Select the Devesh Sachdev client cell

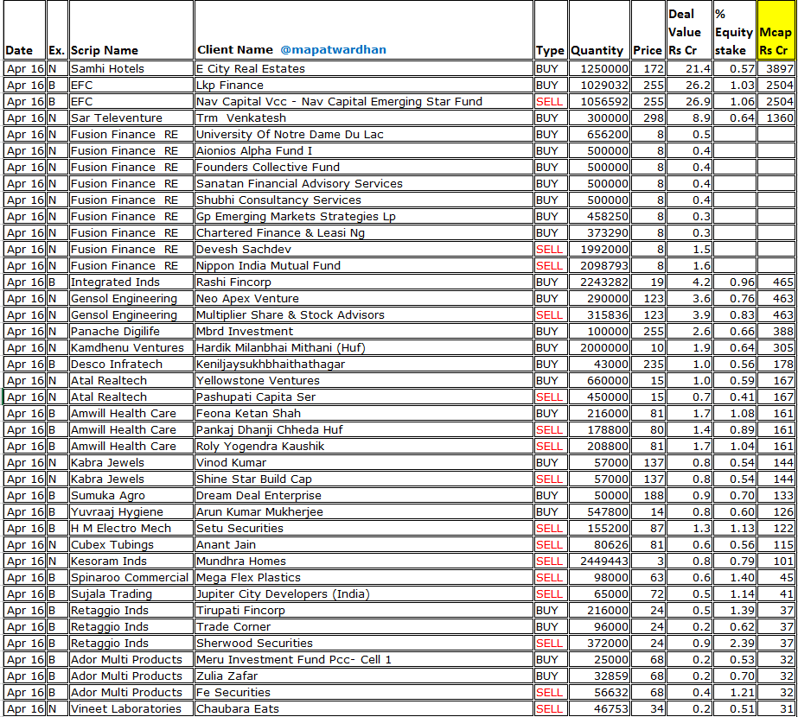click(x=364, y=249)
